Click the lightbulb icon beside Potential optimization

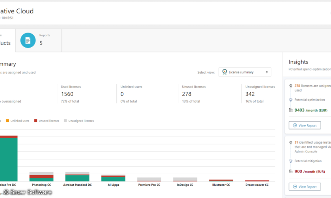[290, 100]
